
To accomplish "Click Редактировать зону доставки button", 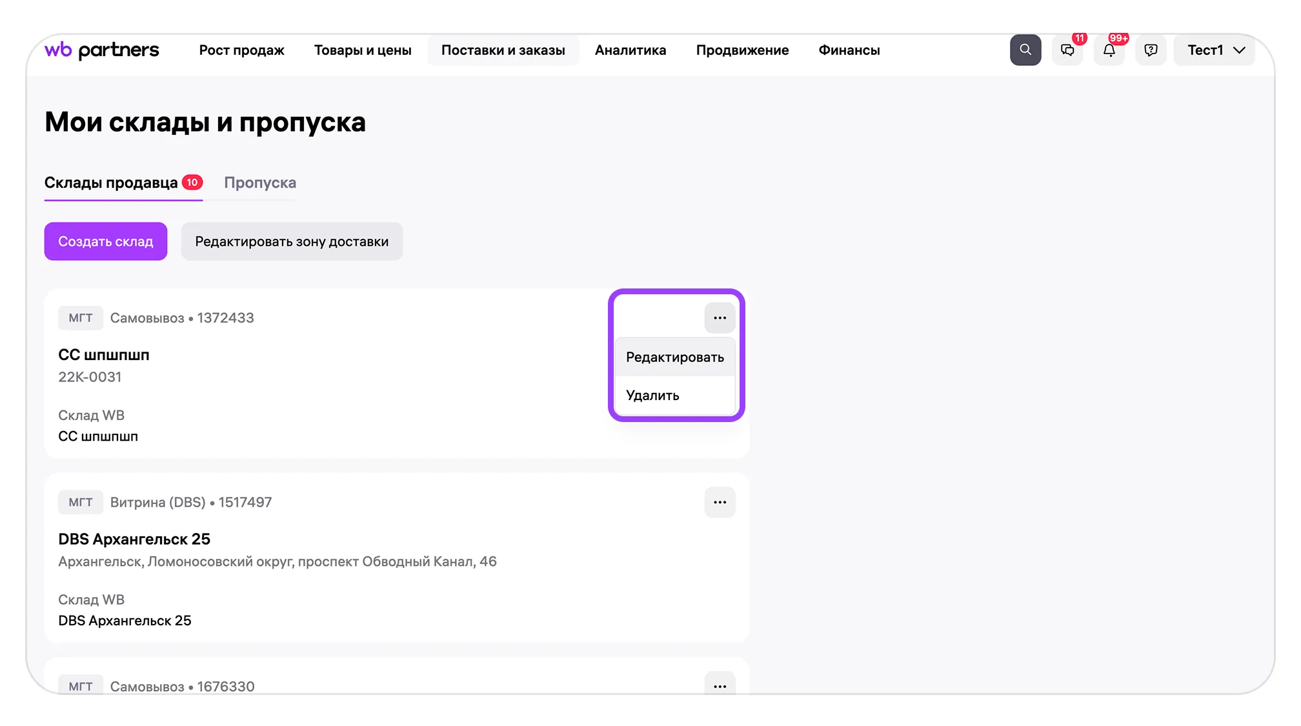I will click(x=292, y=241).
